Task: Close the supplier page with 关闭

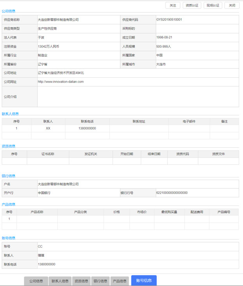Action: click(x=232, y=5)
